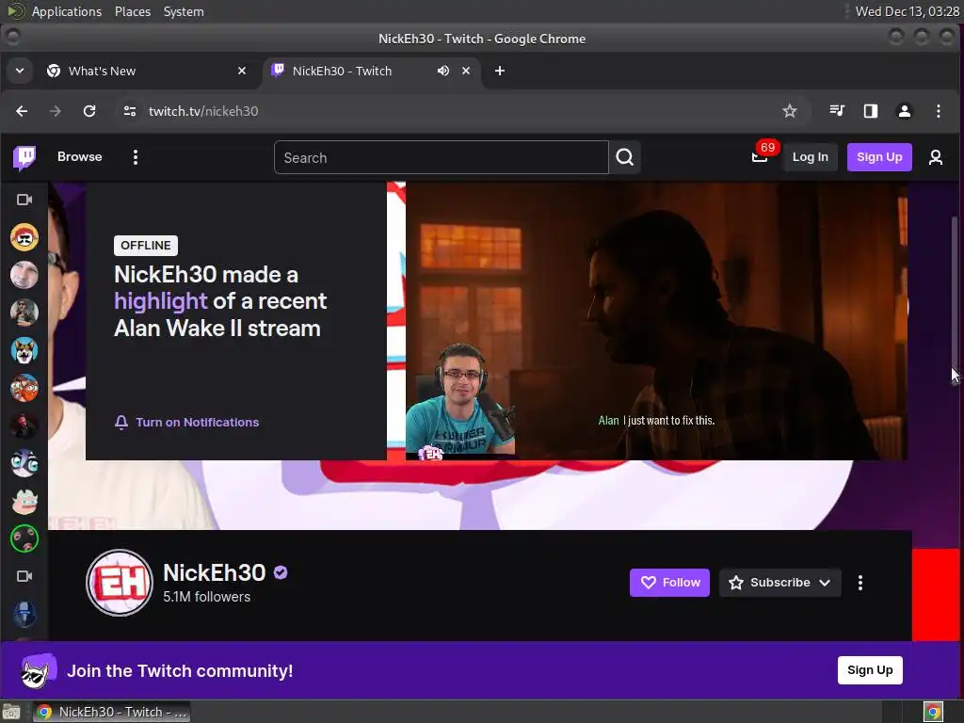Expand the tab search dropdown arrow
This screenshot has height=723, width=964.
click(x=20, y=71)
